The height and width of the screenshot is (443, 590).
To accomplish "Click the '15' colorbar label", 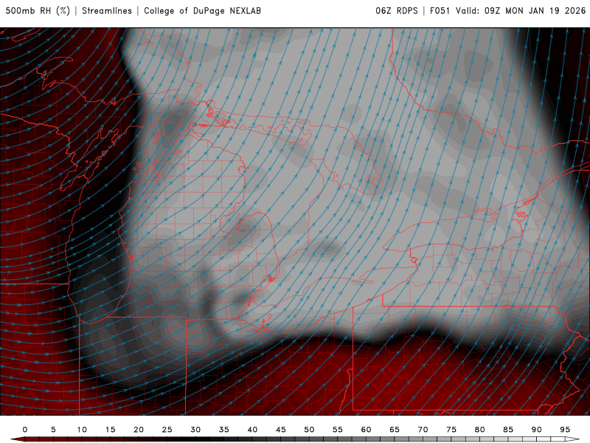I will (110, 430).
